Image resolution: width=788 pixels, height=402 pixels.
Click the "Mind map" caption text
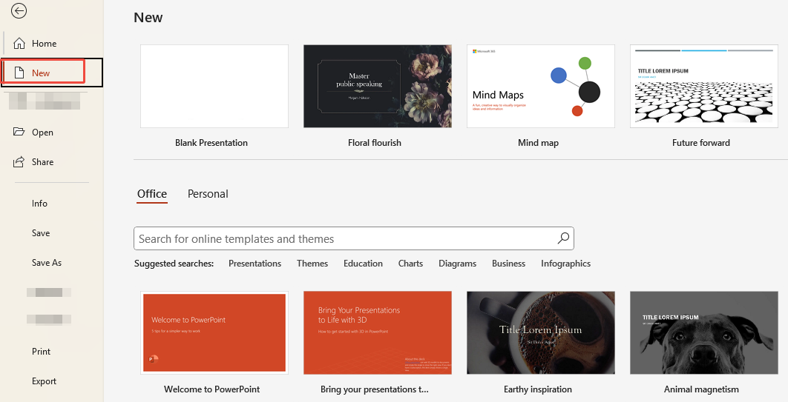(x=538, y=143)
